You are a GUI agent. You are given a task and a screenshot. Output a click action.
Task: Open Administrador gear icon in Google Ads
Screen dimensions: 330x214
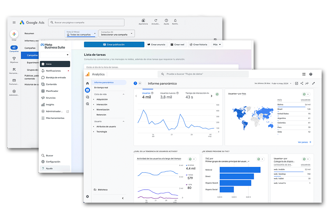pyautogui.click(x=14, y=91)
